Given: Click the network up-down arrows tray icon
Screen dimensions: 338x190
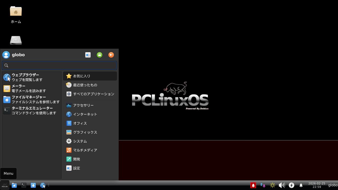Looking at the screenshot, I should 263,185.
